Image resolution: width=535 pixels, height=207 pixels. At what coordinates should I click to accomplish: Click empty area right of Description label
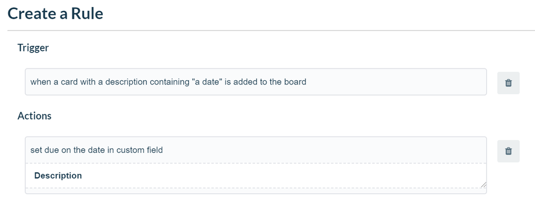click(x=283, y=175)
